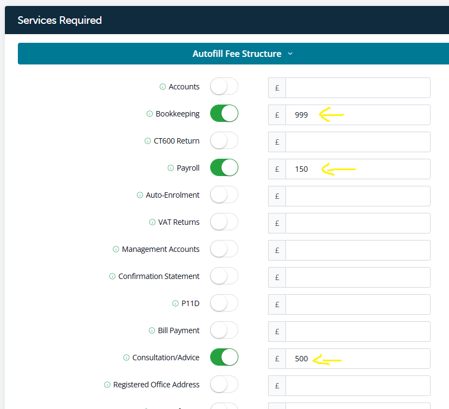
Task: Turn on the Registered Office Address toggle
Action: click(x=224, y=385)
